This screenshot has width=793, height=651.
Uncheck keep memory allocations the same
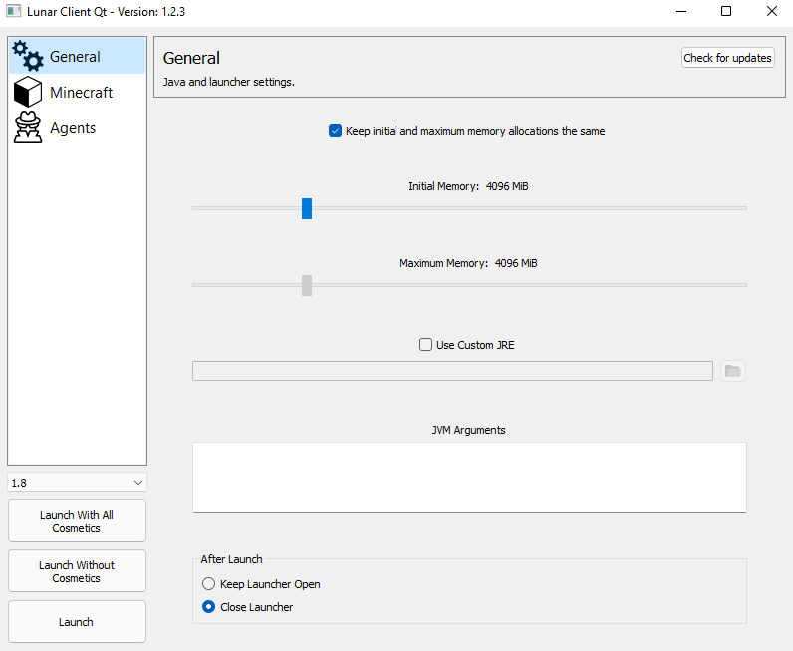[x=335, y=131]
